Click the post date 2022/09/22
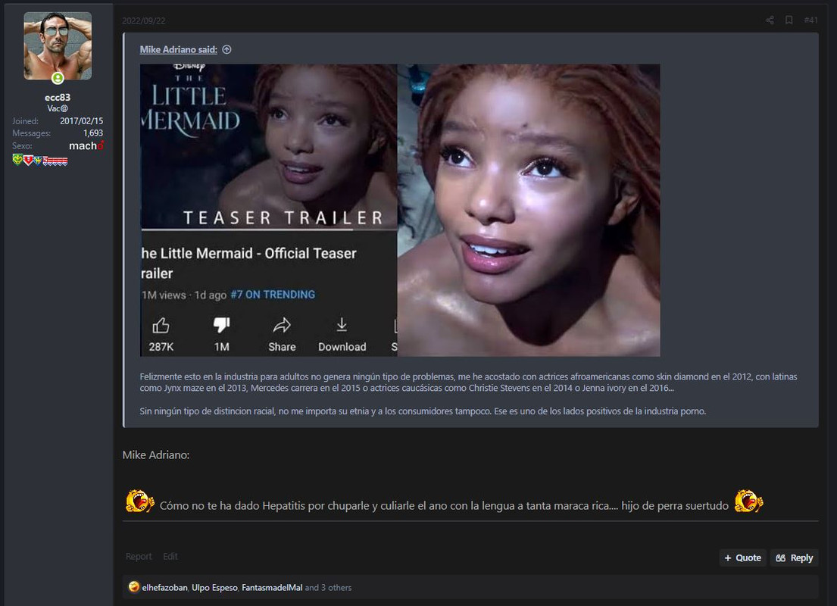This screenshot has height=606, width=837. (144, 20)
